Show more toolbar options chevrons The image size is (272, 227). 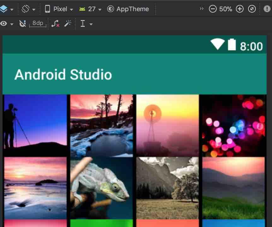click(202, 9)
